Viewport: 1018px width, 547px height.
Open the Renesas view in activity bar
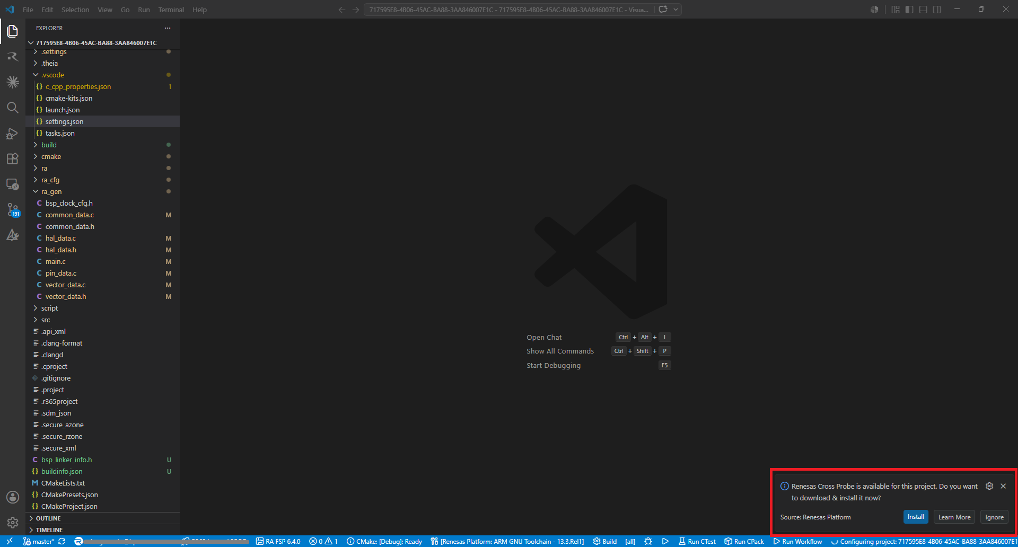pyautogui.click(x=13, y=57)
